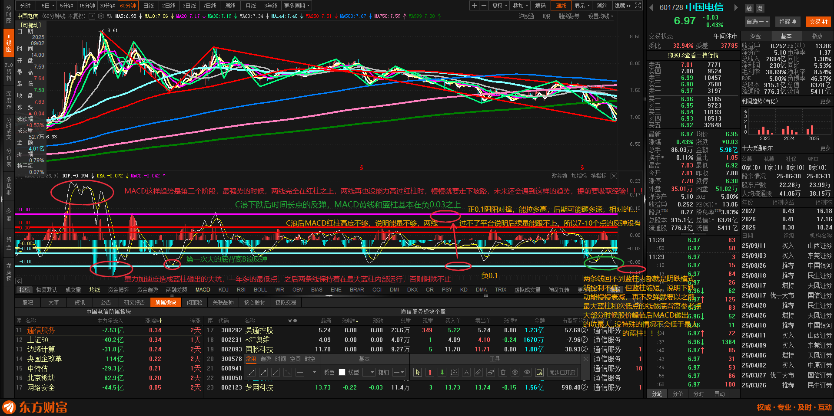Viewport: 834px width, 416px height.
Task: Toggle 沪股通 overlay on chart
Action: (x=526, y=16)
